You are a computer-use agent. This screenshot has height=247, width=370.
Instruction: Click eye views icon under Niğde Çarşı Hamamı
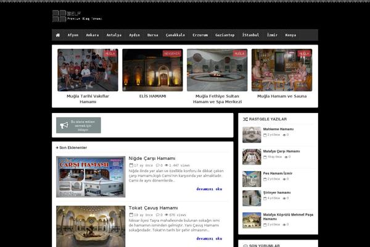pos(166,165)
